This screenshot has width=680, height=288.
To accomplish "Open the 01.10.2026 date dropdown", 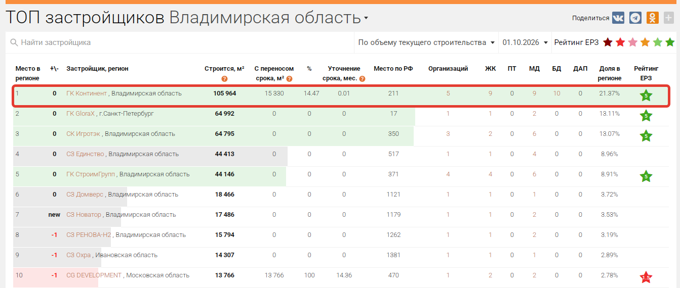I will coord(525,42).
